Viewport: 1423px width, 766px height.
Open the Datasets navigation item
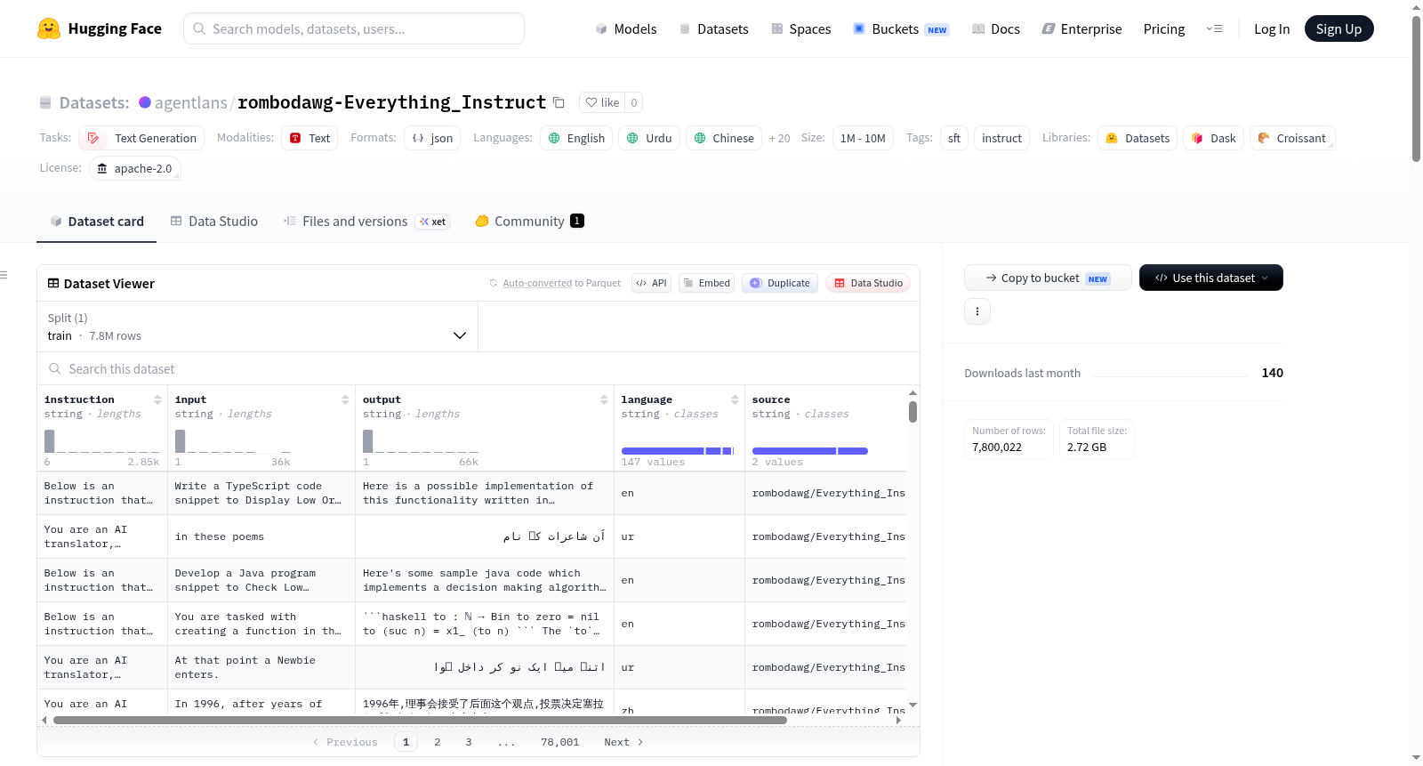tap(714, 28)
